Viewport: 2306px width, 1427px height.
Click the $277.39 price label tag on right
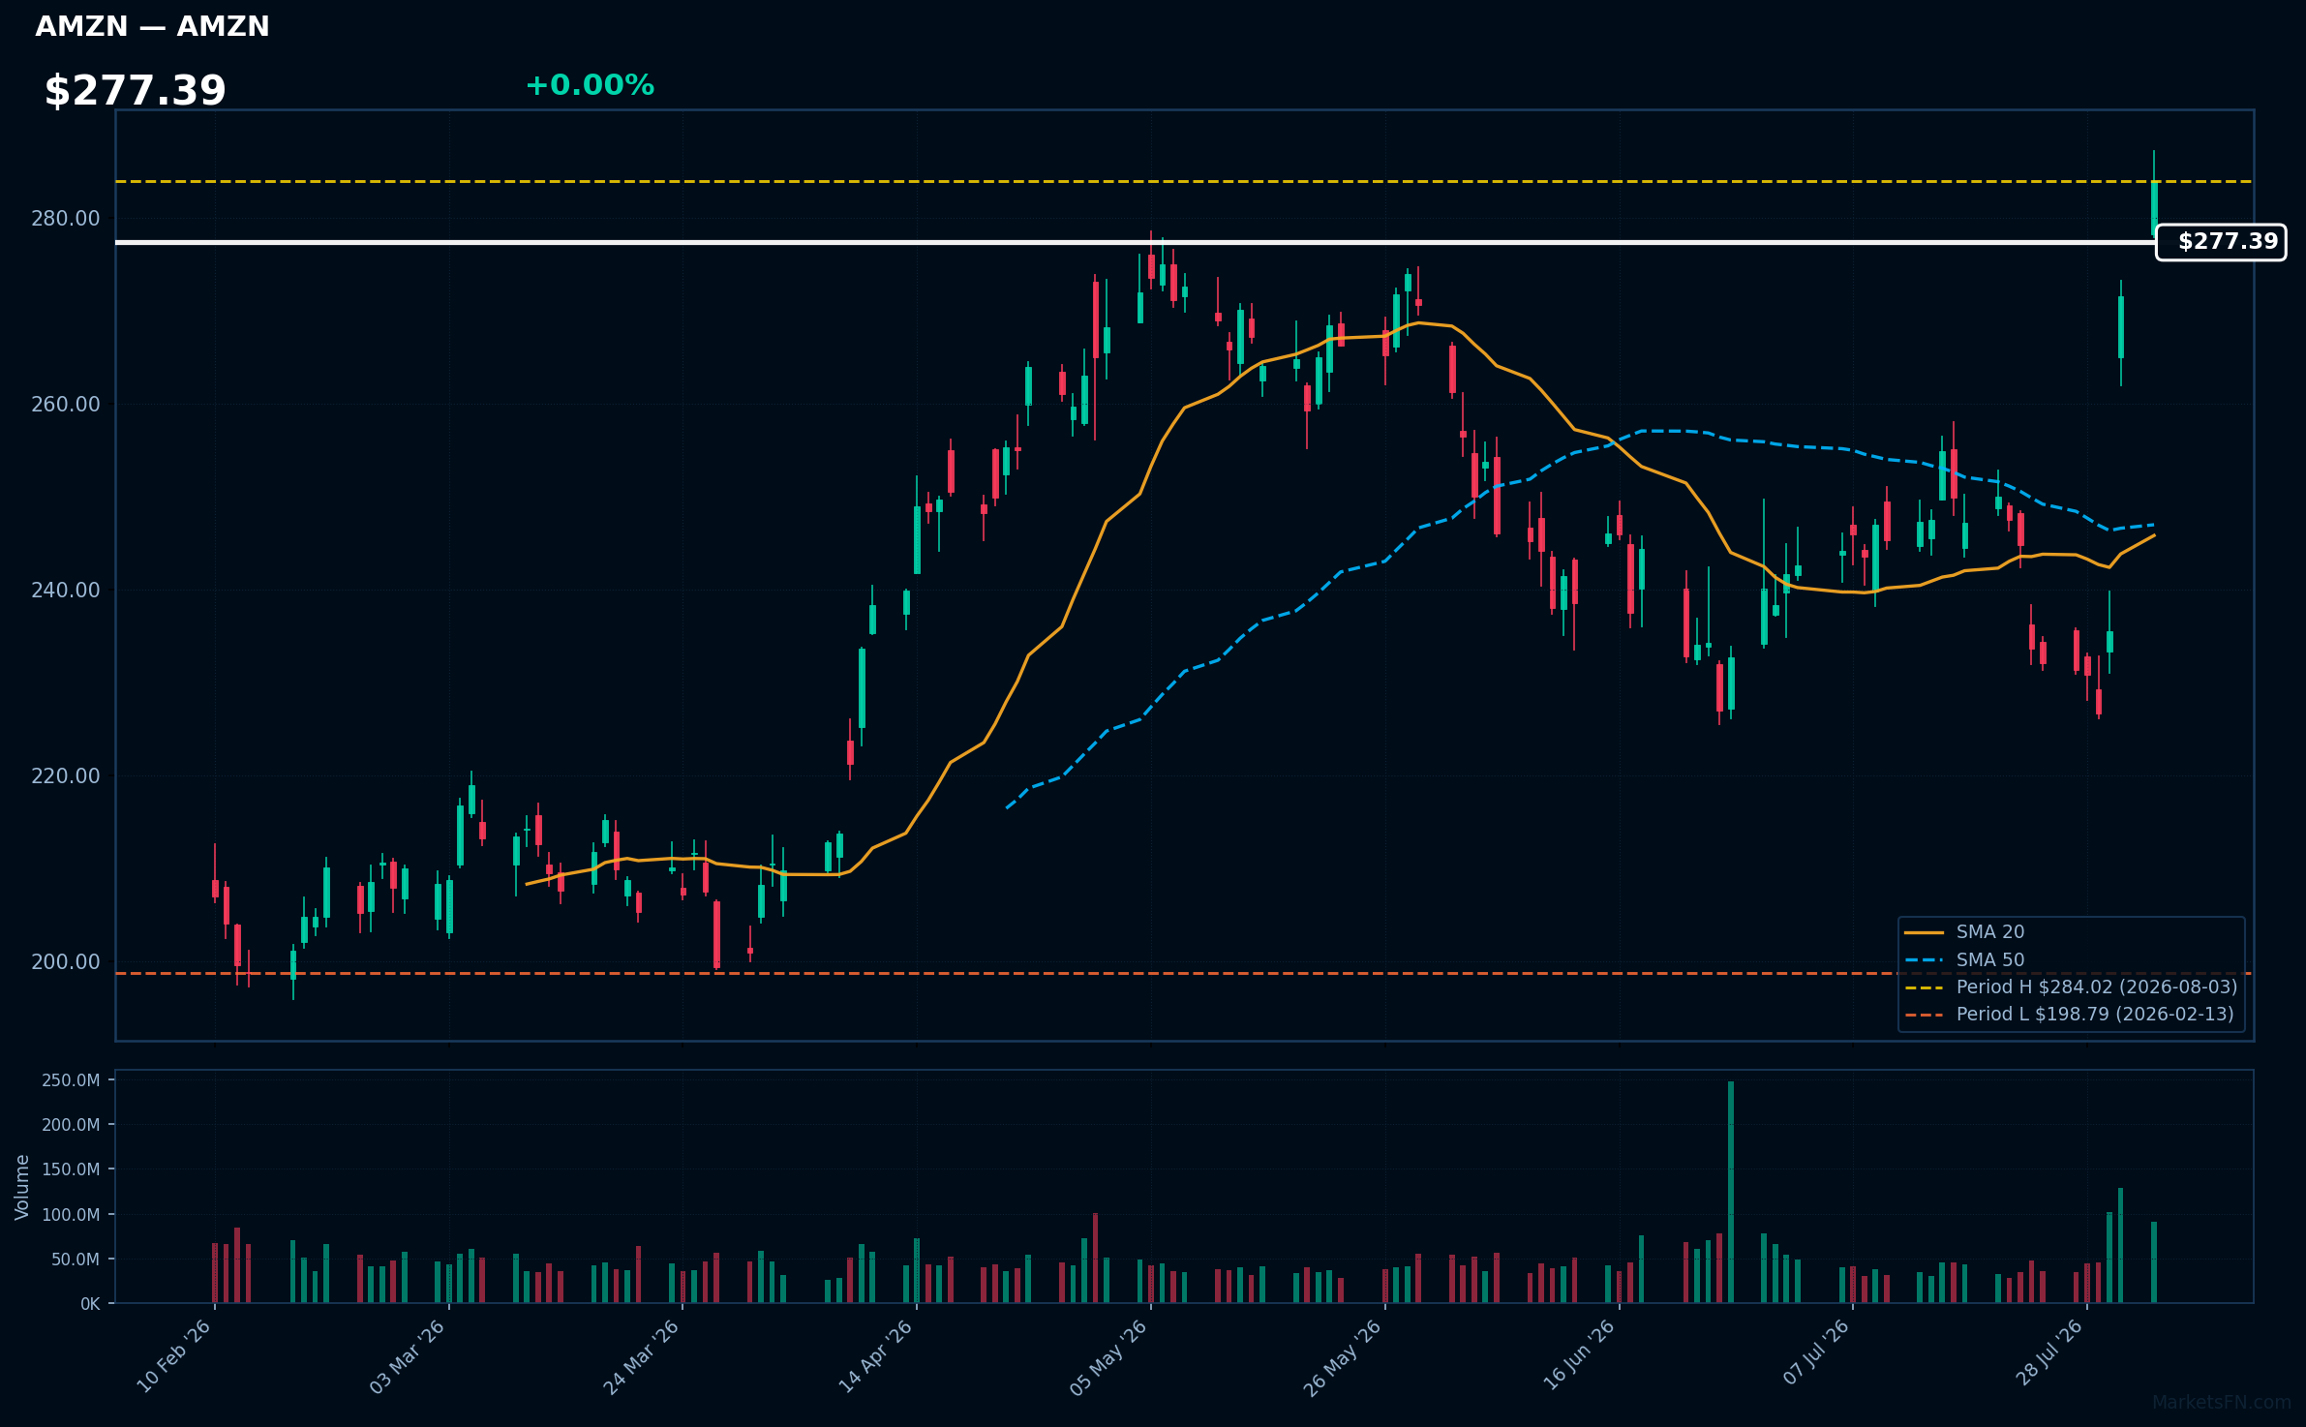click(x=2221, y=242)
